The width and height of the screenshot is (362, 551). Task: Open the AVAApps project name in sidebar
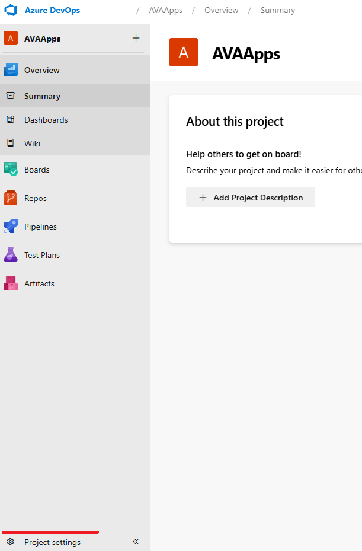[x=43, y=39]
